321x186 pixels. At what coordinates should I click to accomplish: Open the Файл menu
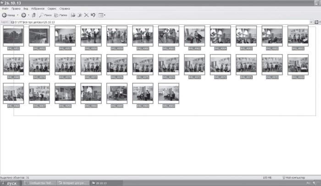click(5, 9)
